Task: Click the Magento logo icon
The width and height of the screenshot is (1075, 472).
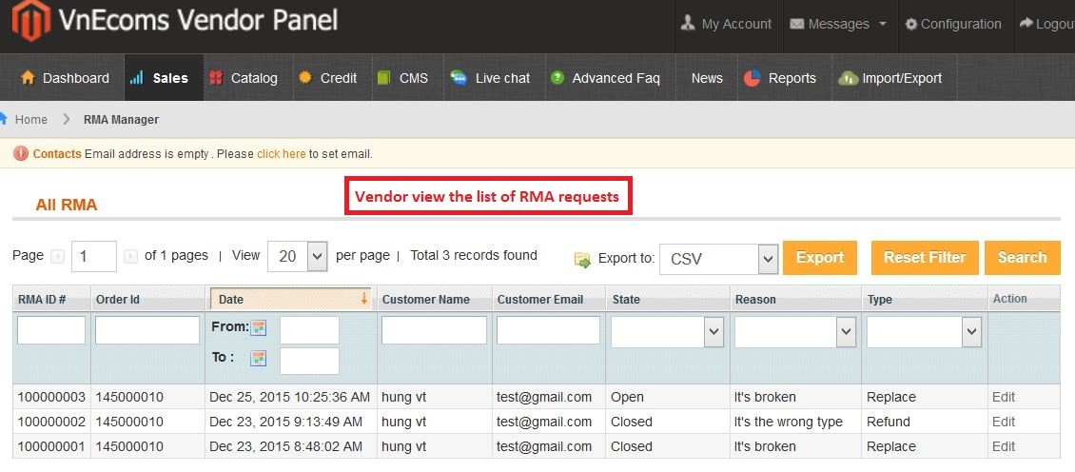Action: tap(30, 21)
